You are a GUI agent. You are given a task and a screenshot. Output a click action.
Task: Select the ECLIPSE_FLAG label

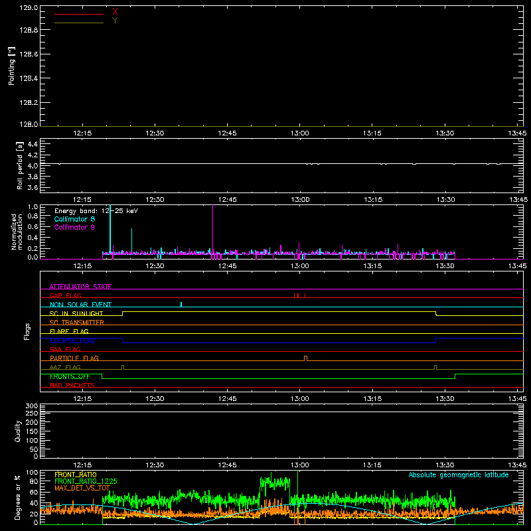(72, 341)
